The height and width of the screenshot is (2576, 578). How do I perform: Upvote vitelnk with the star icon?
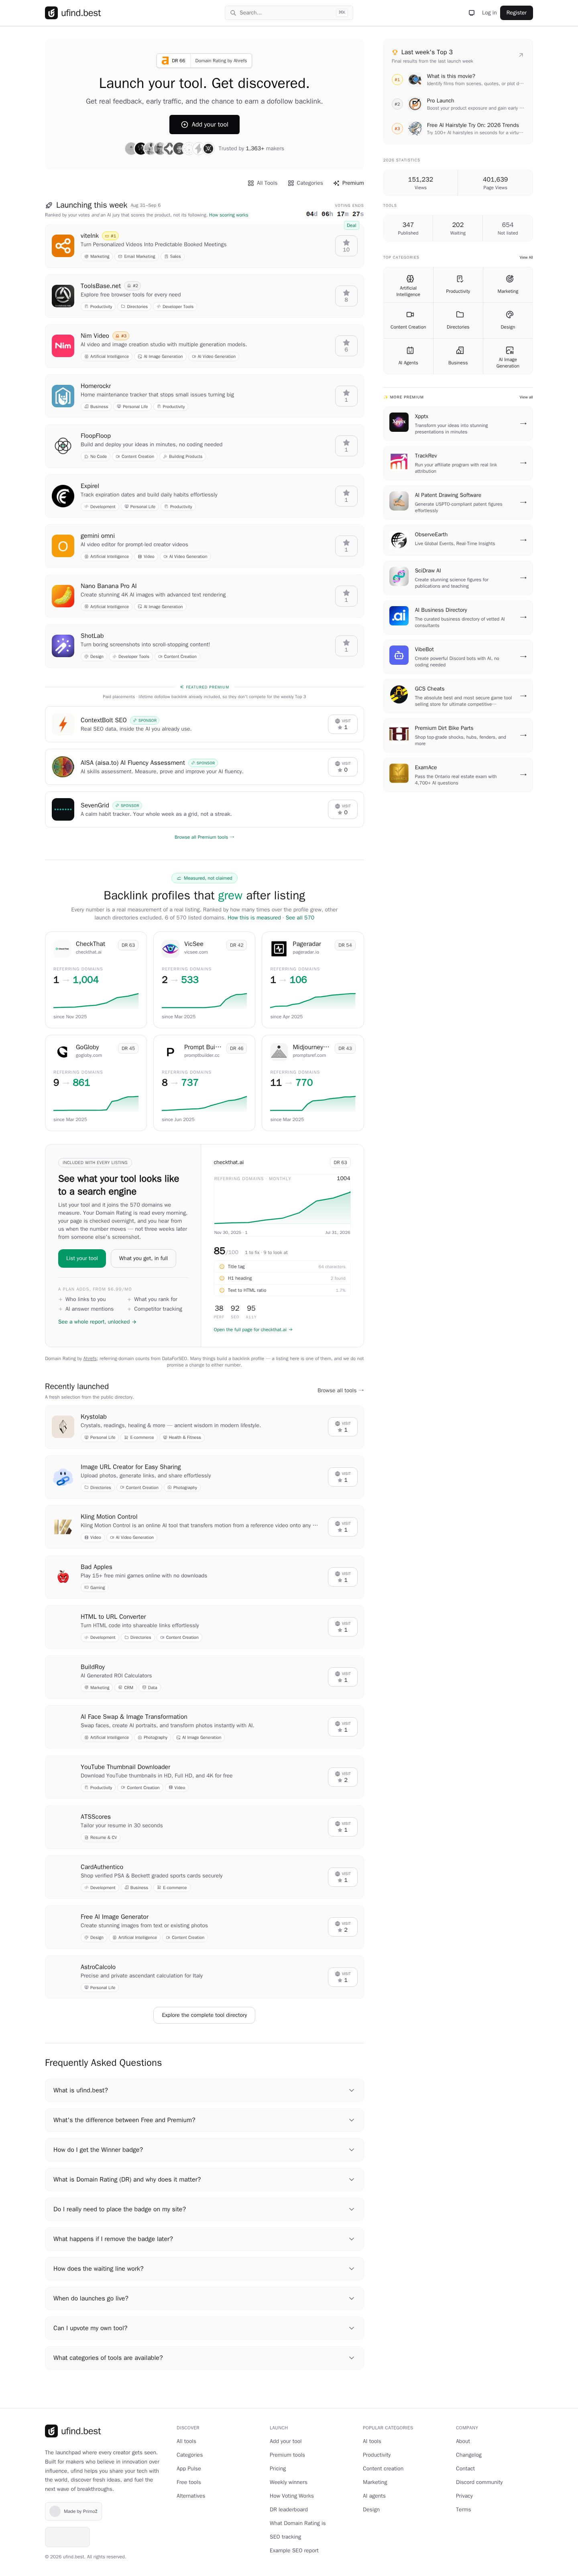click(x=346, y=245)
